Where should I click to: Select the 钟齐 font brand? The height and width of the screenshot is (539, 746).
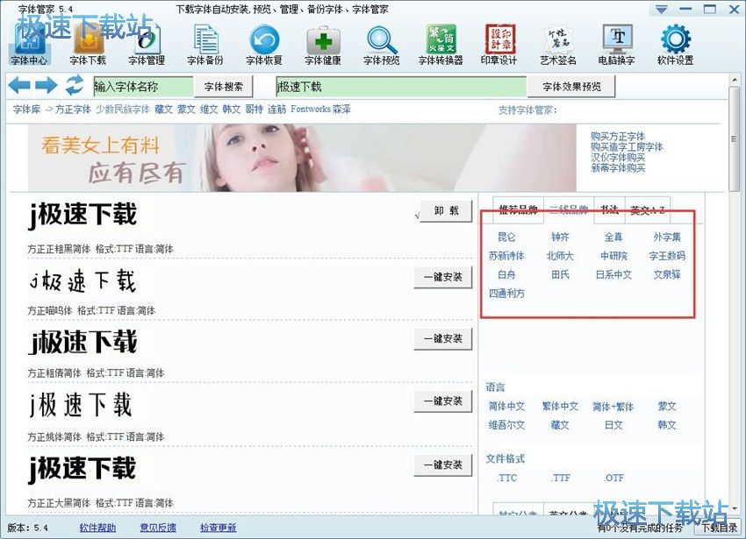pyautogui.click(x=560, y=237)
